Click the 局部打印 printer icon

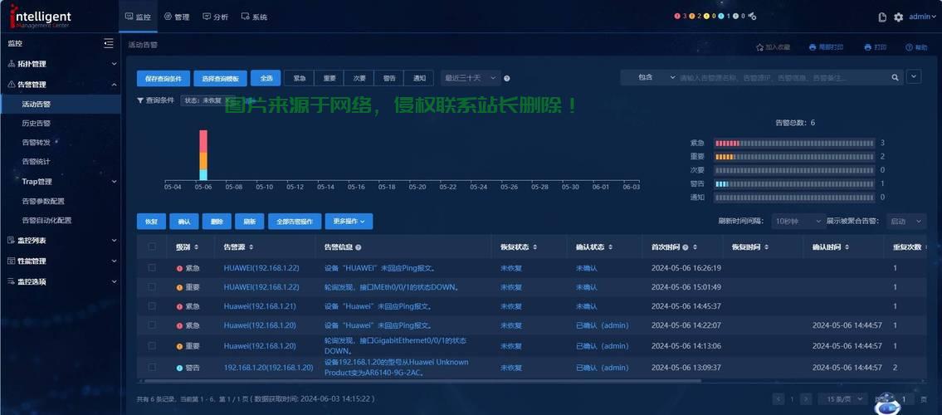coord(813,46)
